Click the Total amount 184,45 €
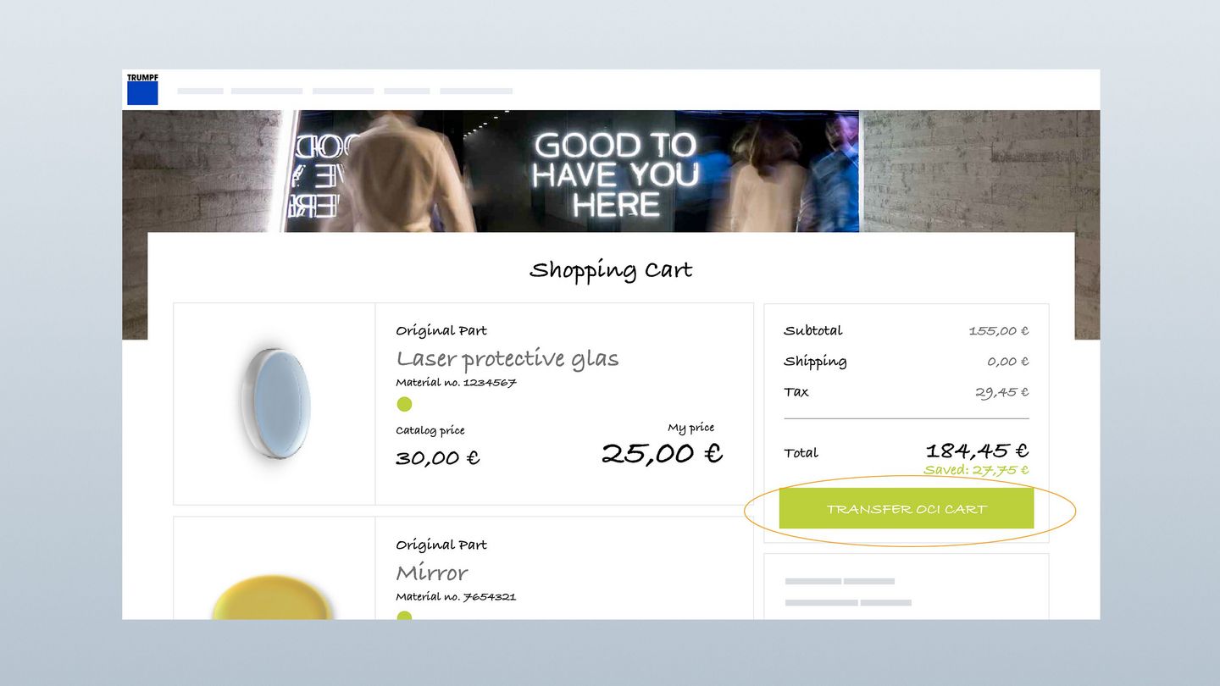The height and width of the screenshot is (686, 1220). 977,451
